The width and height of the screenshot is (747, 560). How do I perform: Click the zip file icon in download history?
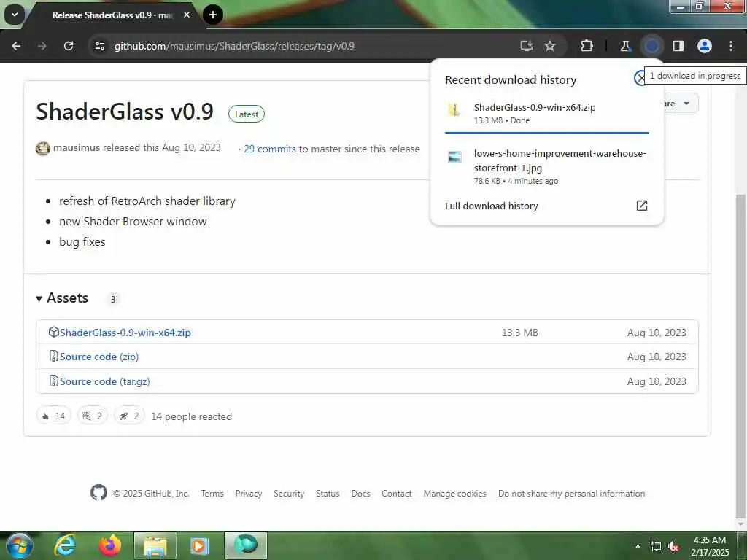(x=454, y=110)
